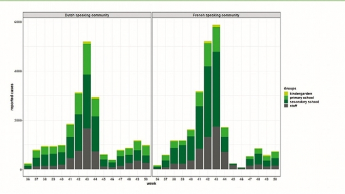This screenshot has height=194, width=345.
Task: Click the week 50 bar in French panel
Action: (275, 161)
